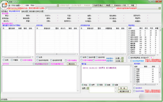
Task: Enable 自动升级 for equipment
Action: tap(97, 57)
